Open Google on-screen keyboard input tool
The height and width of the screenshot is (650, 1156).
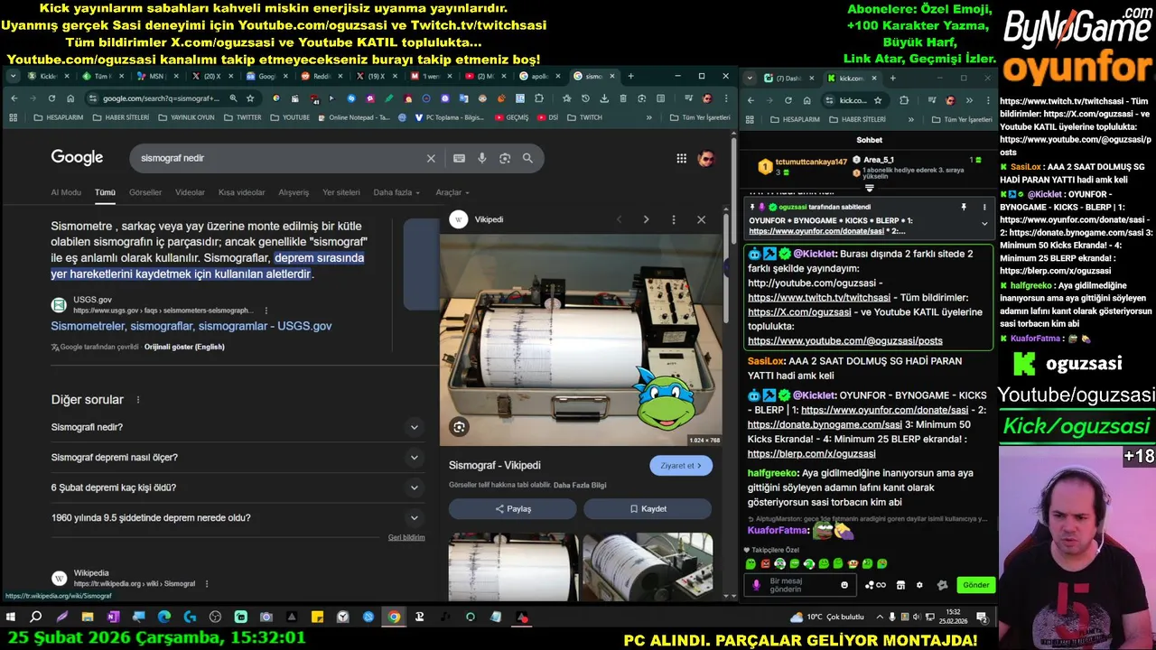click(459, 158)
